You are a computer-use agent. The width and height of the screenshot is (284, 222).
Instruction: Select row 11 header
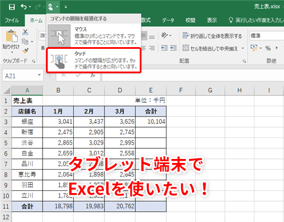pyautogui.click(x=6, y=206)
